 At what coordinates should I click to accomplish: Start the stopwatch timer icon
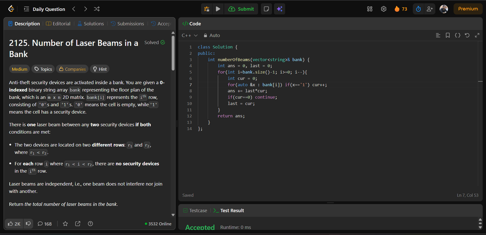click(418, 9)
